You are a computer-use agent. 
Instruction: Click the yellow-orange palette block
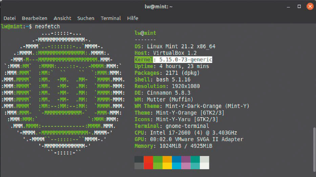click(167, 162)
